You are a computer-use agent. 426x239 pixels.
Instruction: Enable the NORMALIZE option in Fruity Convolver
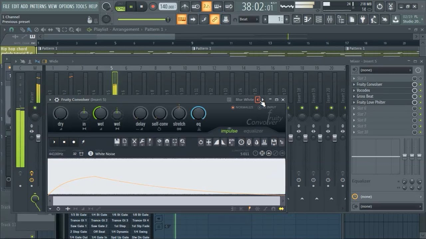[x=233, y=107]
